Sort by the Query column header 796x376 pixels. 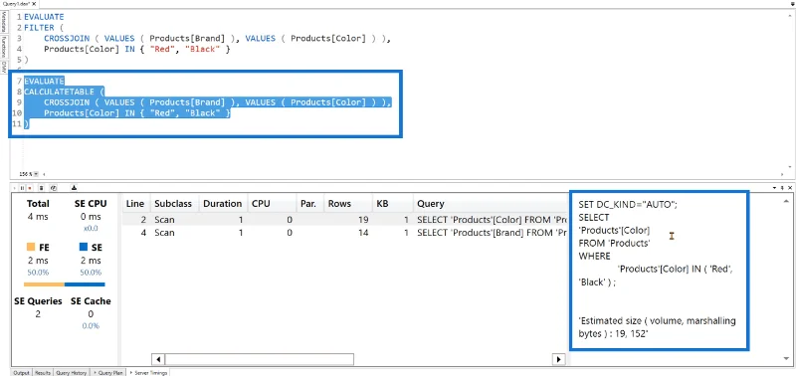490,204
